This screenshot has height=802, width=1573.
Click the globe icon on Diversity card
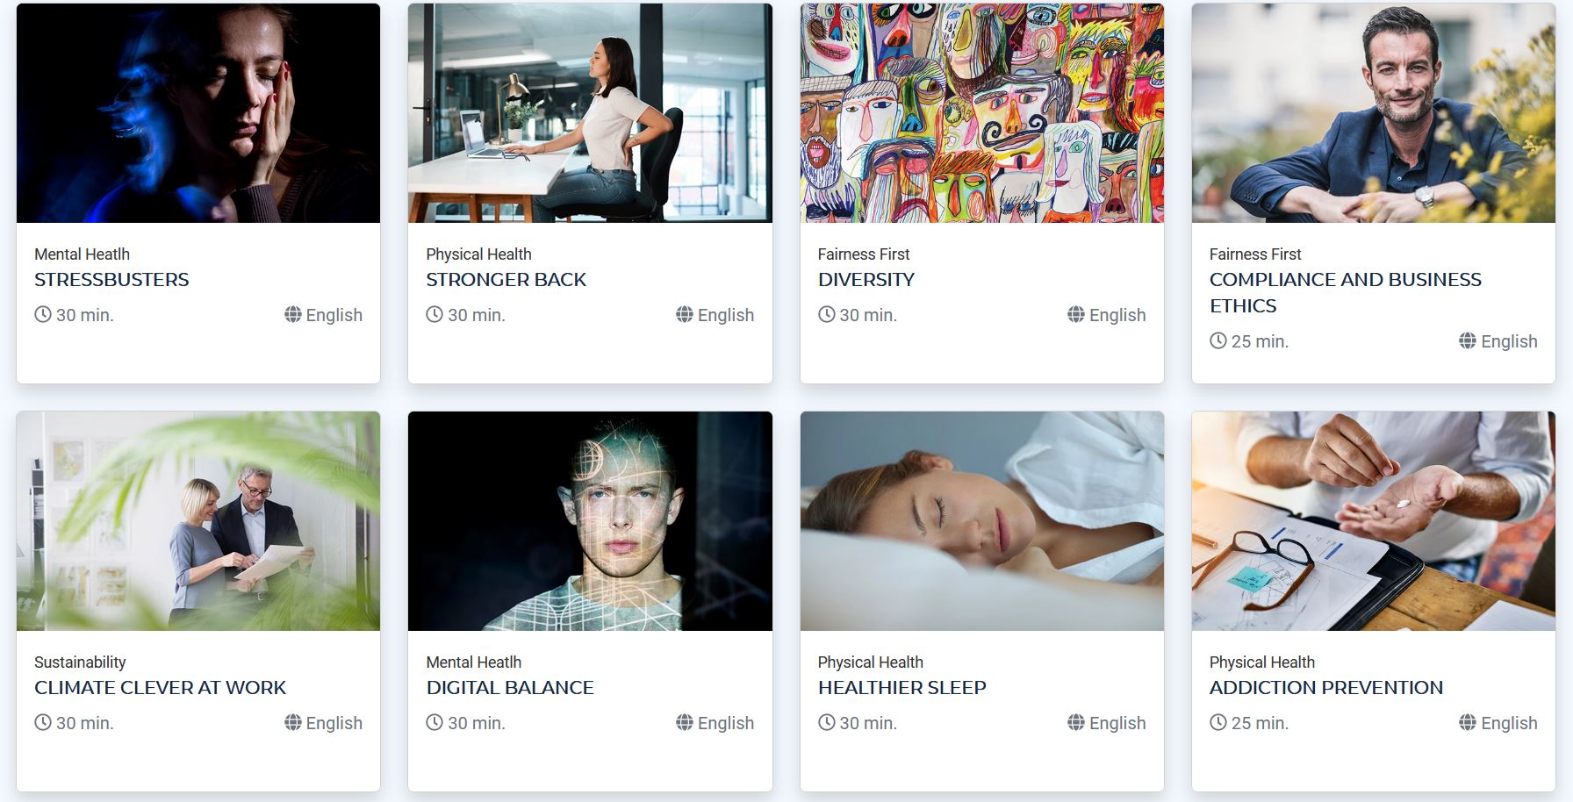1076,314
